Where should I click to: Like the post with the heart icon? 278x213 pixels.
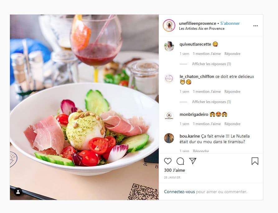168,161
